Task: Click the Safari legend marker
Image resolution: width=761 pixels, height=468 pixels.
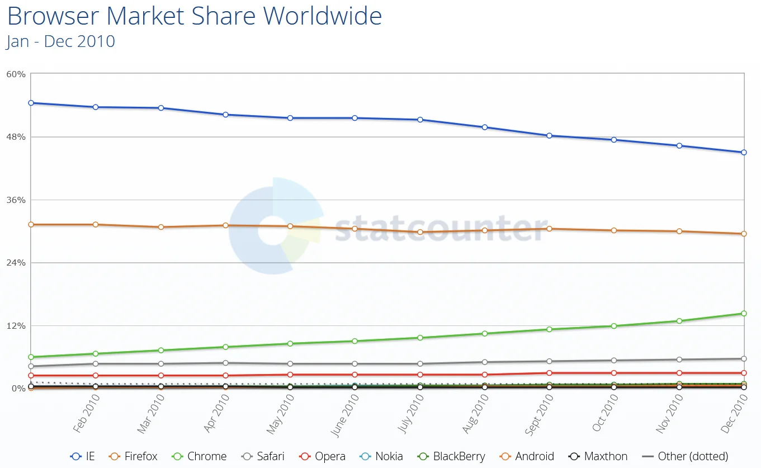Action: point(247,456)
